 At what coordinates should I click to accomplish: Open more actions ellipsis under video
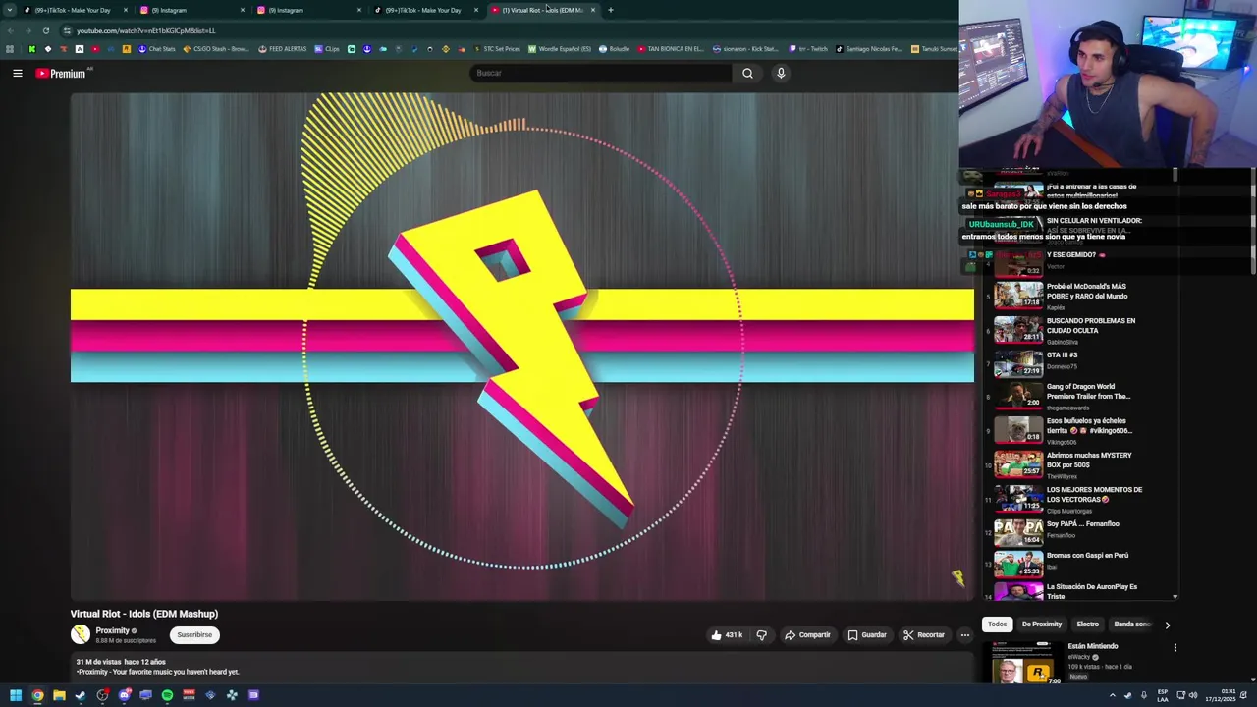[x=964, y=635]
